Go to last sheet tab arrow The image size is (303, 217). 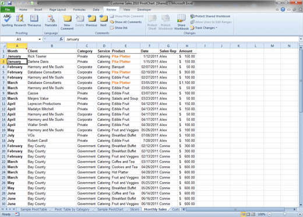pyautogui.click(x=14, y=209)
